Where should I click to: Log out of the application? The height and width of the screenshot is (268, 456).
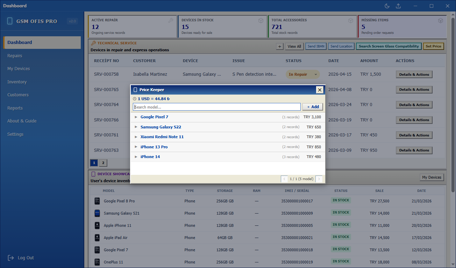point(21,258)
